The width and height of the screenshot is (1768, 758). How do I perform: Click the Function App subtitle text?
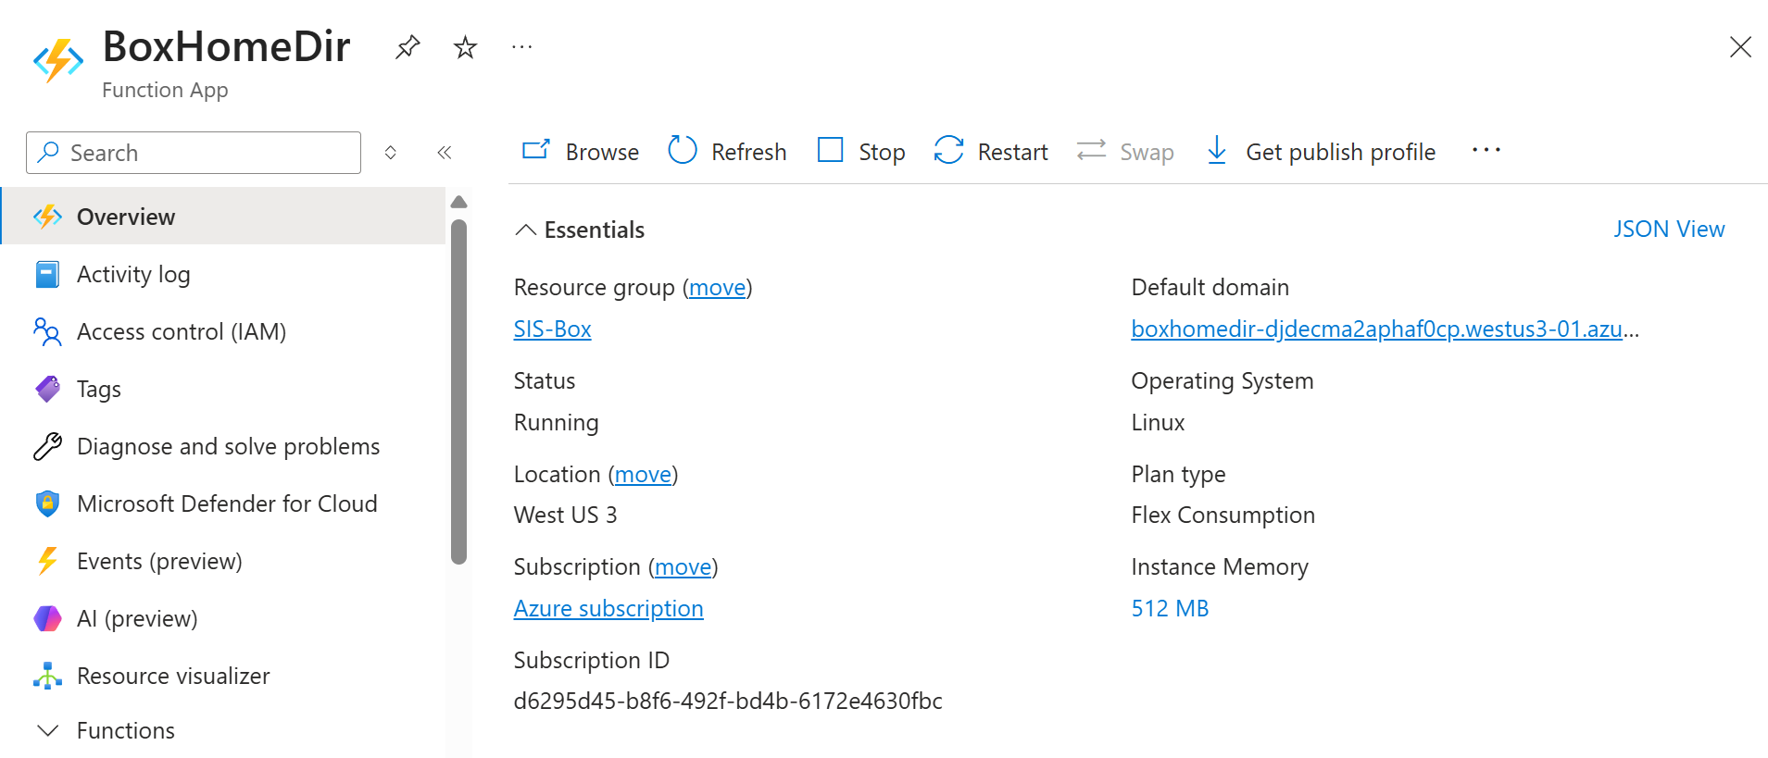[165, 90]
